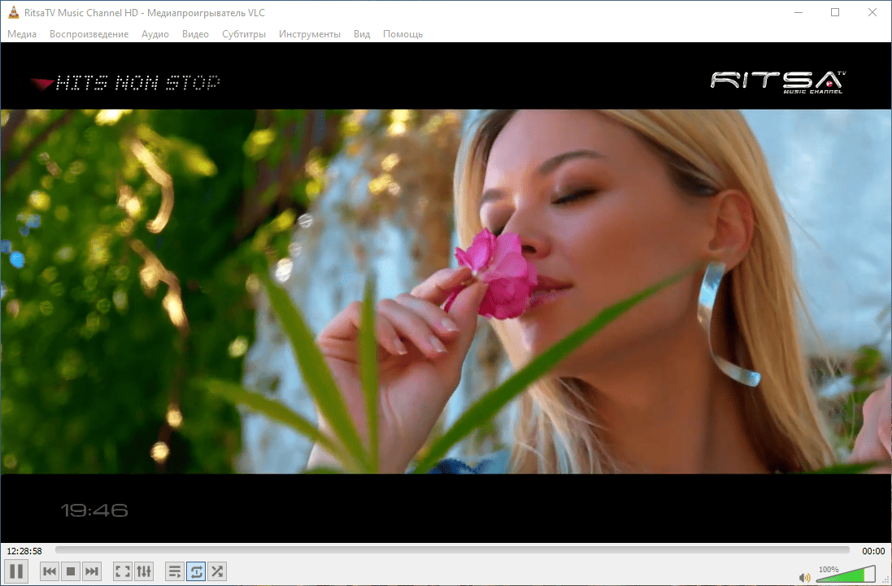Open the Видео menu
The height and width of the screenshot is (586, 892).
click(195, 34)
